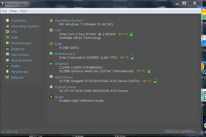Click the Summary clipboard icon in sidebar
This screenshot has width=206, height=137.
click(x=7, y=21)
